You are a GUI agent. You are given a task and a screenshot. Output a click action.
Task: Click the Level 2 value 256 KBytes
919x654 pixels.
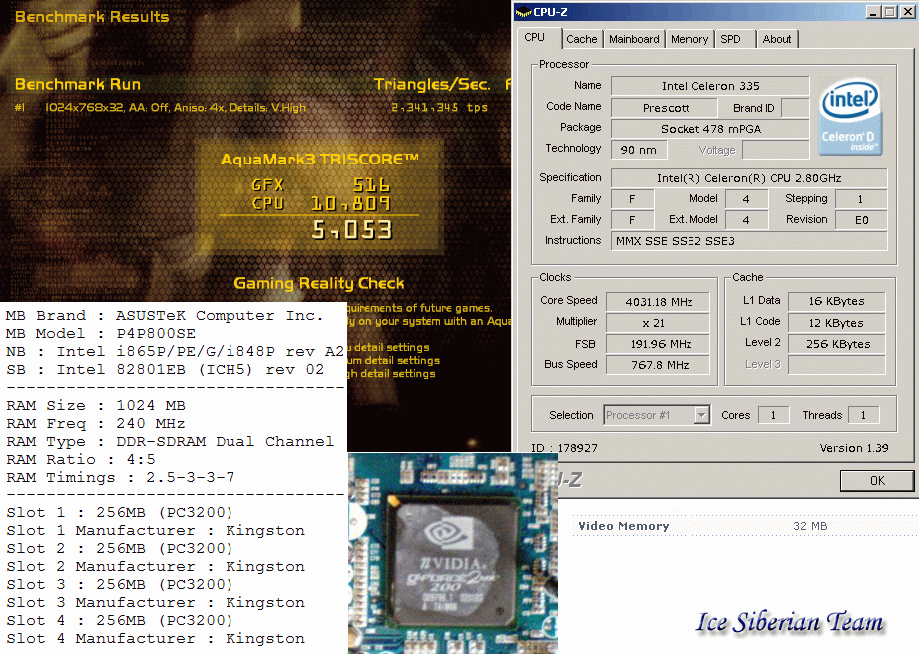pyautogui.click(x=836, y=344)
